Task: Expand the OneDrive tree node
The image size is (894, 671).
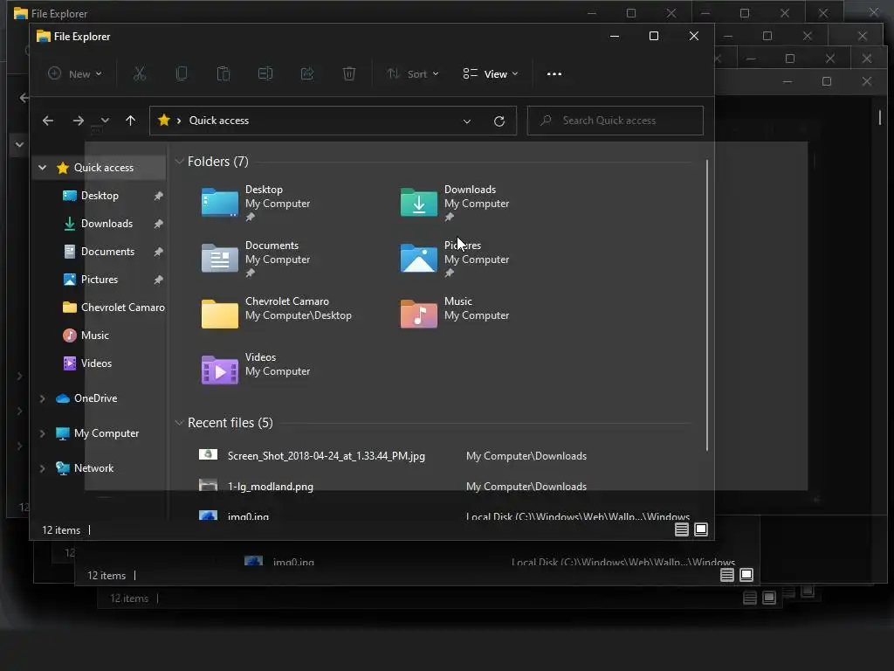Action: pyautogui.click(x=42, y=398)
